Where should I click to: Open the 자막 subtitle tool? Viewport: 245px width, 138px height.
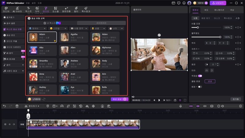(37, 10)
